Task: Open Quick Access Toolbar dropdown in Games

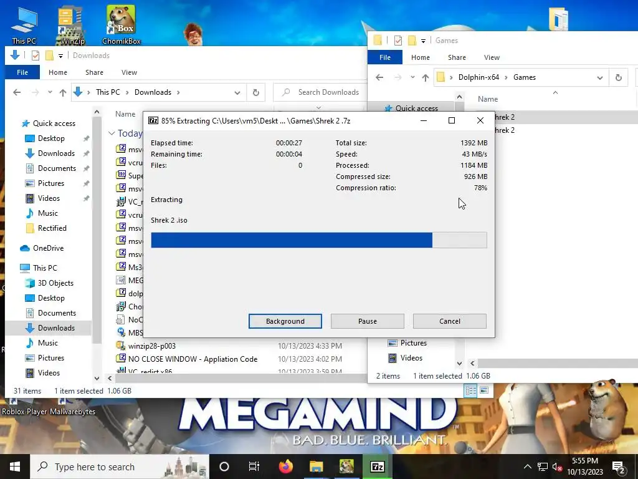Action: [423, 41]
